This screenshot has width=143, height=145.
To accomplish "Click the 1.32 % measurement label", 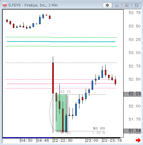I will click(x=99, y=133).
